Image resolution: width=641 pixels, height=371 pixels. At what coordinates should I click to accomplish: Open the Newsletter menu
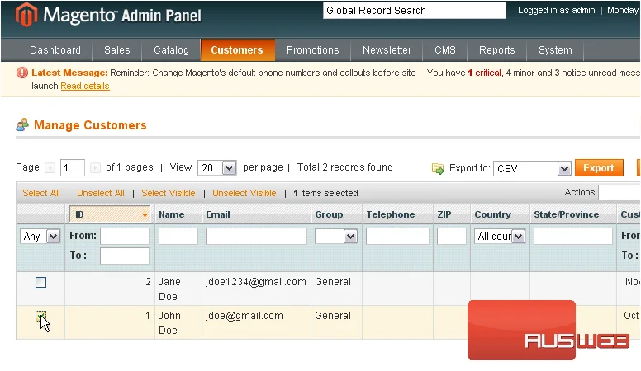click(387, 50)
